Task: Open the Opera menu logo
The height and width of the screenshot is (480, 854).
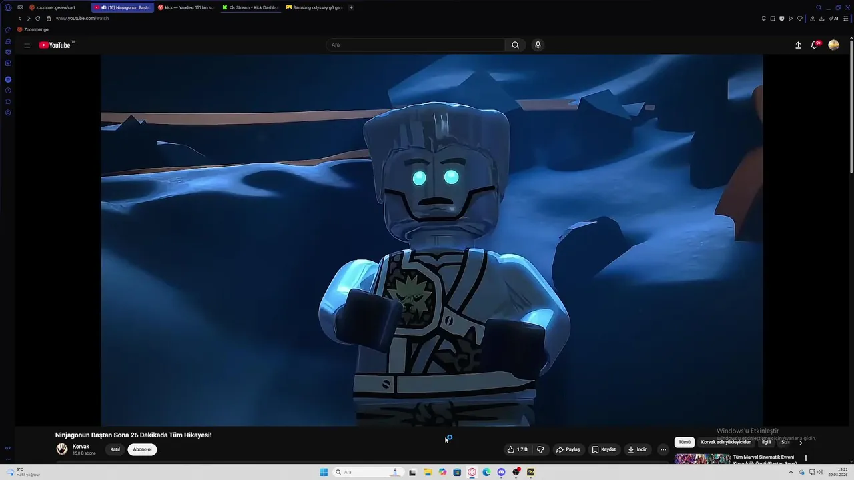Action: 8,7
